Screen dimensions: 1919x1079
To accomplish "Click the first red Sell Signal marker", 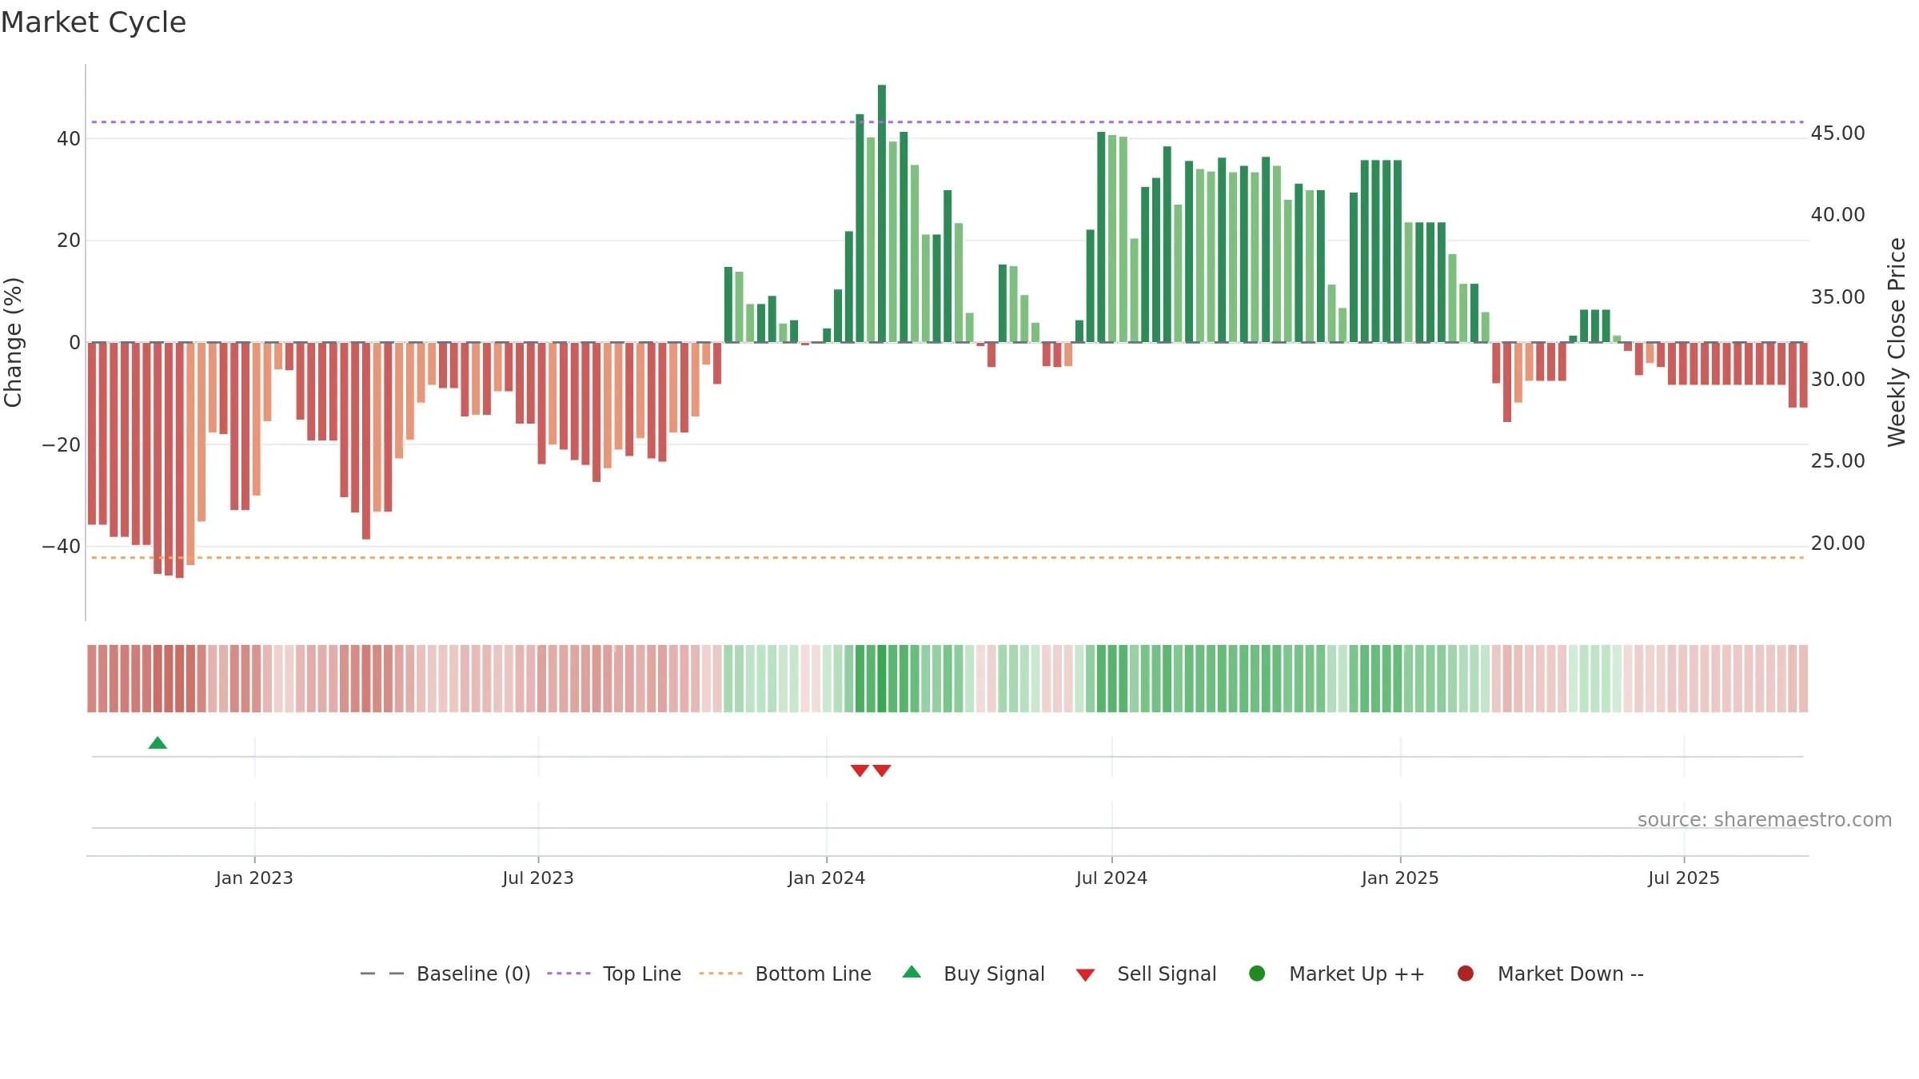I will point(860,770).
